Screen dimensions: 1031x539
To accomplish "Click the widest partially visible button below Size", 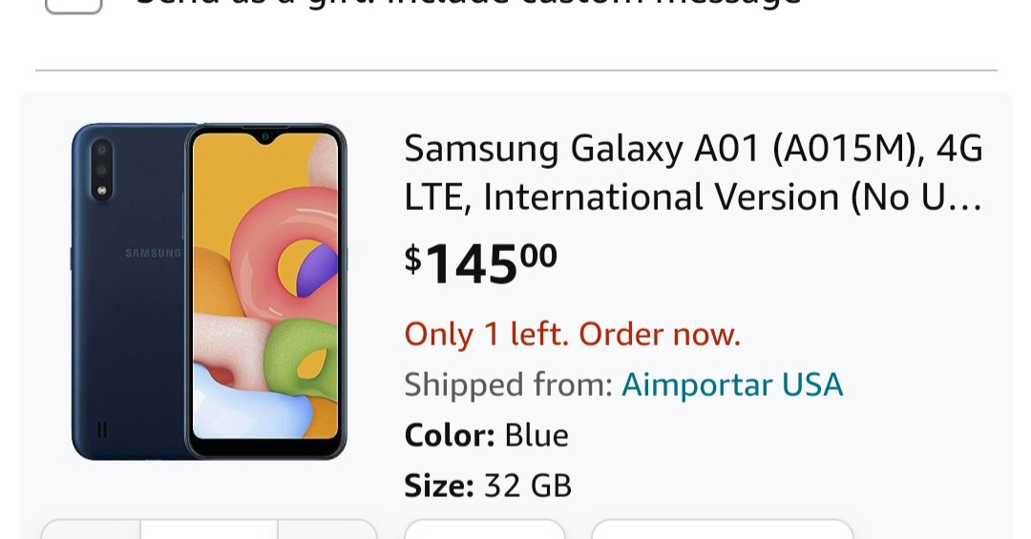I will pyautogui.click(x=722, y=529).
